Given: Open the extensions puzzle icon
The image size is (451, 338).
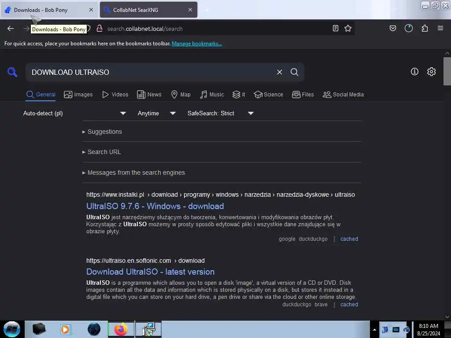Looking at the screenshot, I should (425, 28).
